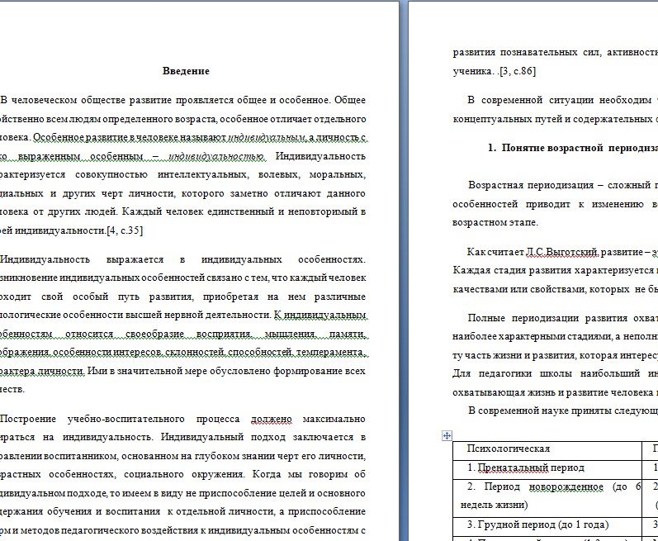Image resolution: width=658 pixels, height=541 pixels.
Task: Click the cell '3. Грудной период (до 1 года)'
Action: 547,527
